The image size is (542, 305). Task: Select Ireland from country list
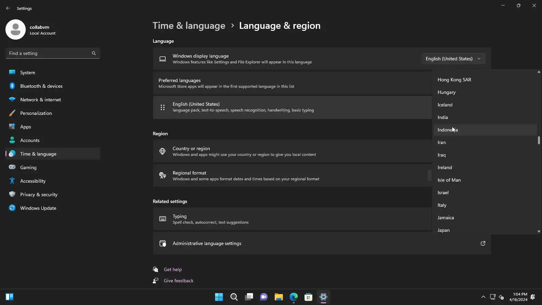click(485, 167)
